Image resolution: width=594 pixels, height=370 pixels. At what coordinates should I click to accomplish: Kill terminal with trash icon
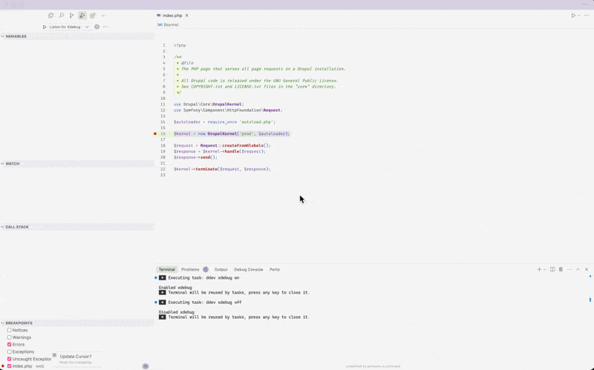[x=561, y=269]
